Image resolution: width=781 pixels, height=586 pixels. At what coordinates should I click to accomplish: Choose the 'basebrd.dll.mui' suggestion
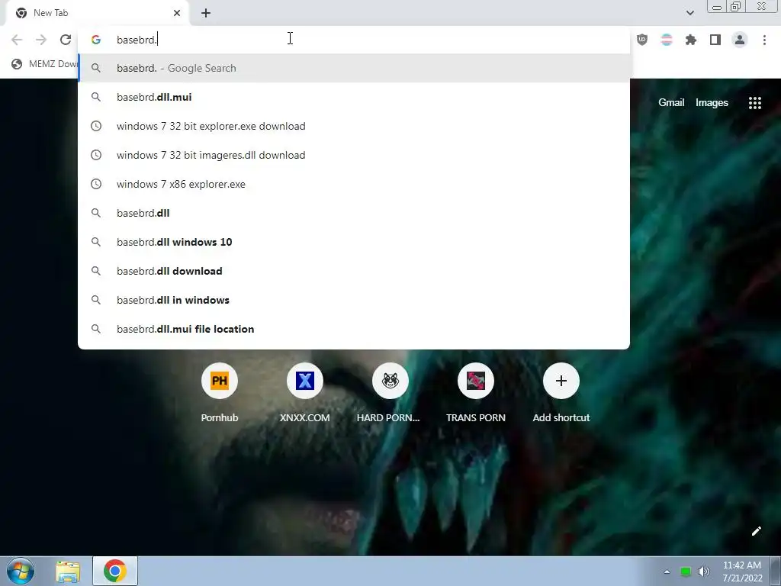coord(354,97)
